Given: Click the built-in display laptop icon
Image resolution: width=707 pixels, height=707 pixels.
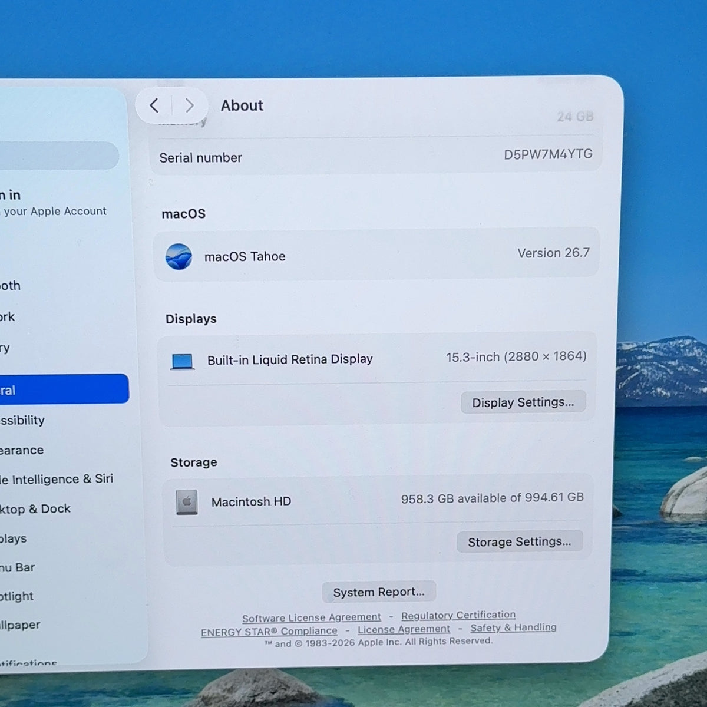Looking at the screenshot, I should coord(182,361).
